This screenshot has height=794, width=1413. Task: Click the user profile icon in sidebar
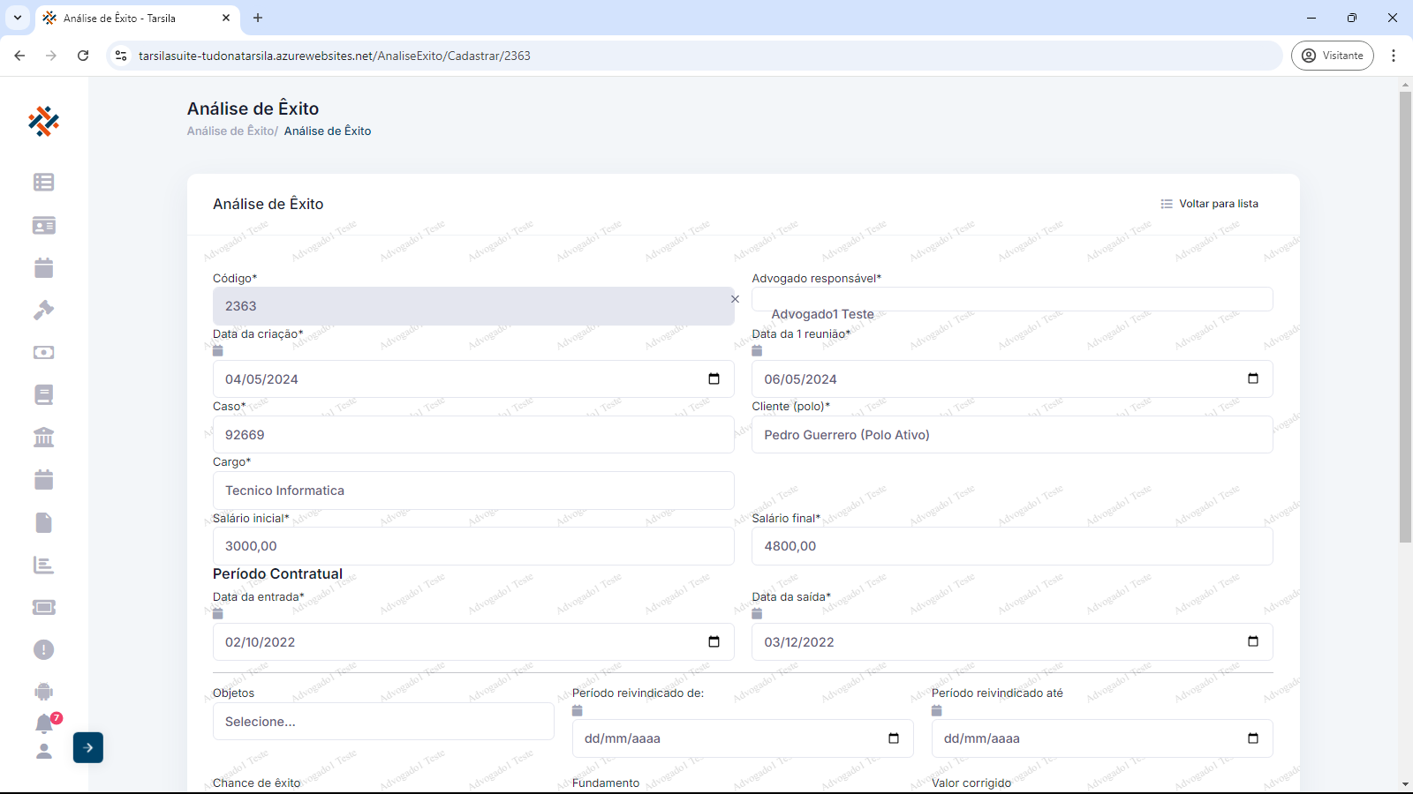44,752
